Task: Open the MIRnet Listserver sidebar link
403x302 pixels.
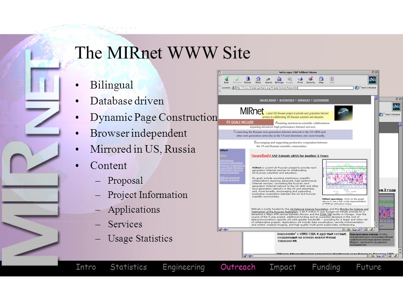Action: click(230, 177)
